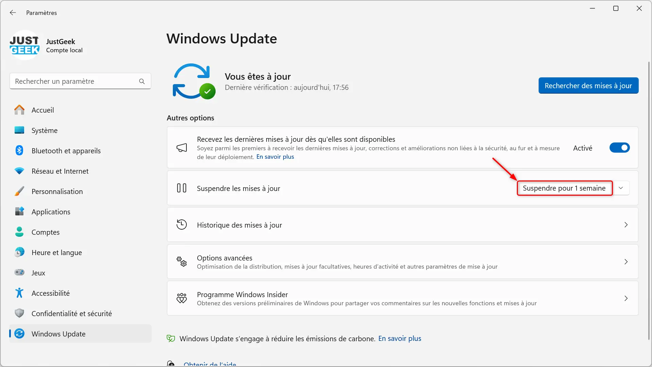The height and width of the screenshot is (367, 652).
Task: Click the Activé label beside toggle
Action: tap(583, 148)
